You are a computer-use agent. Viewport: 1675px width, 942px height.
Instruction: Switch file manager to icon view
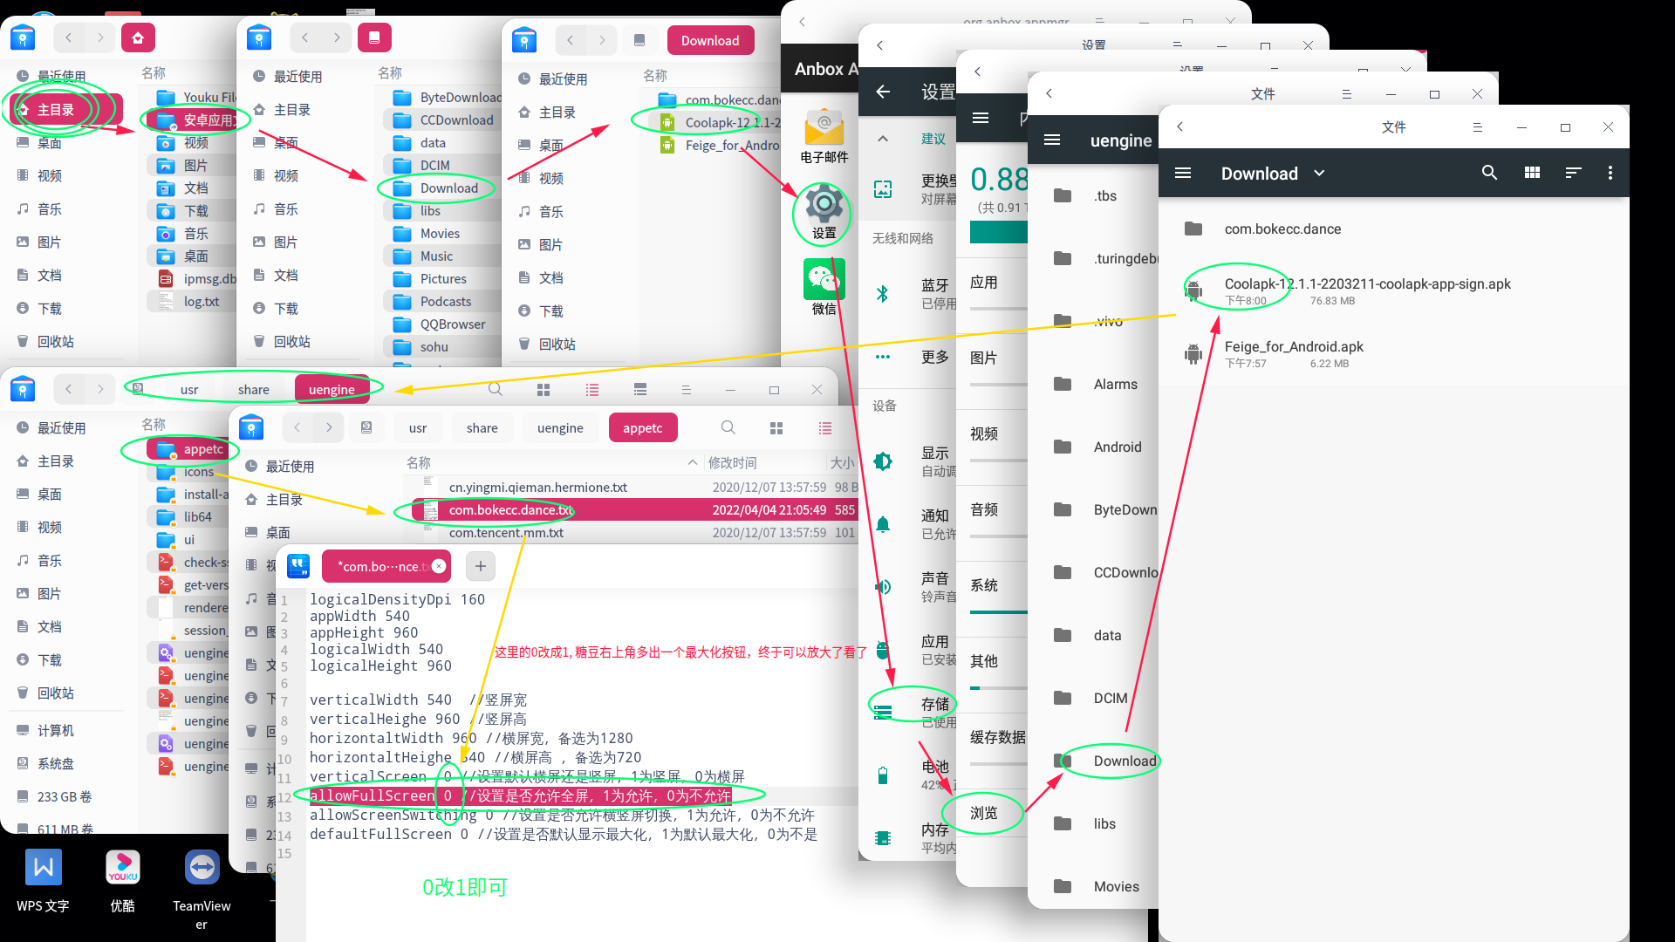[543, 390]
